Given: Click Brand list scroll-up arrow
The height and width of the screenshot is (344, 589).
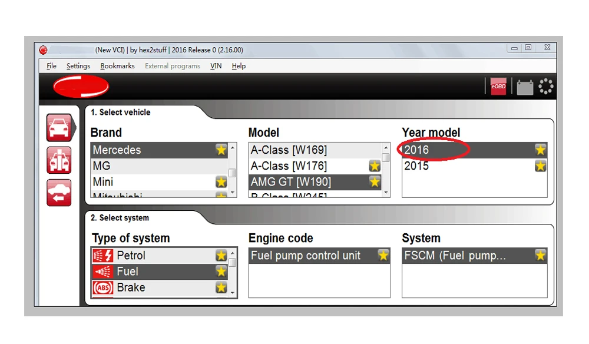Looking at the screenshot, I should tap(233, 148).
